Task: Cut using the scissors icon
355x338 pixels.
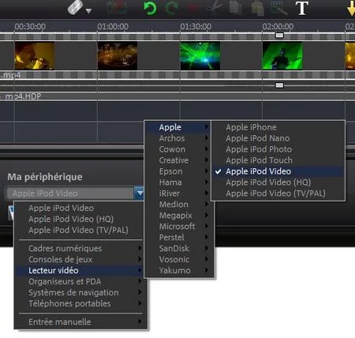Action: pos(215,7)
